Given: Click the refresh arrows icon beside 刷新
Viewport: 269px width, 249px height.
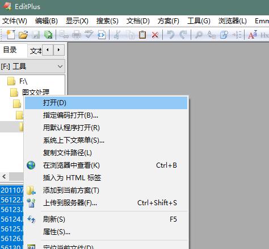Looking at the screenshot, I should (x=31, y=219).
